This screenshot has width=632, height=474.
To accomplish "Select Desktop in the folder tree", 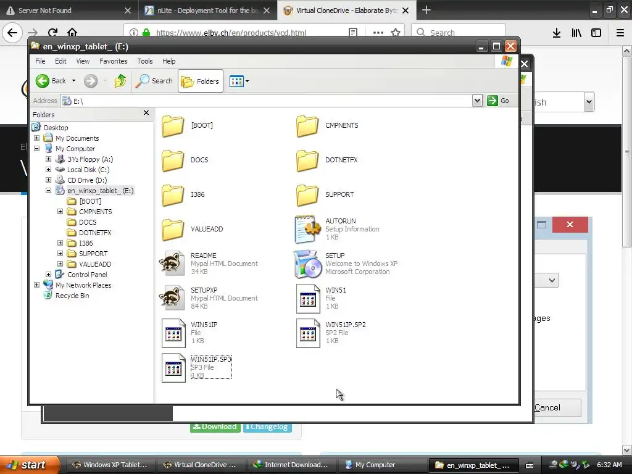I will click(x=56, y=128).
